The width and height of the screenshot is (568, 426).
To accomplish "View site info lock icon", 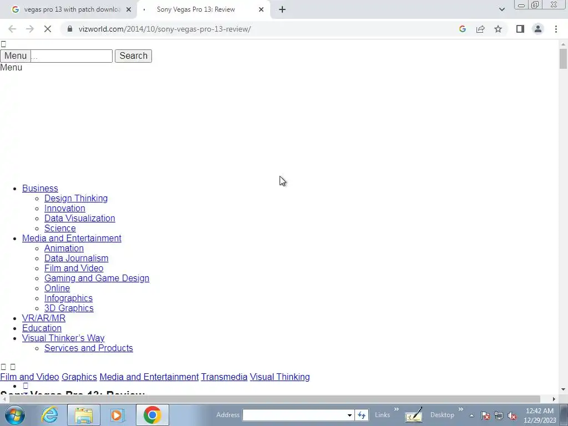I will click(70, 29).
